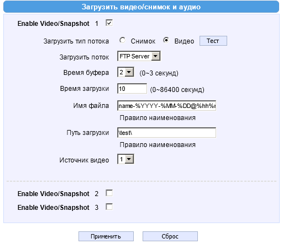Select the Видео radio button

coord(166,40)
